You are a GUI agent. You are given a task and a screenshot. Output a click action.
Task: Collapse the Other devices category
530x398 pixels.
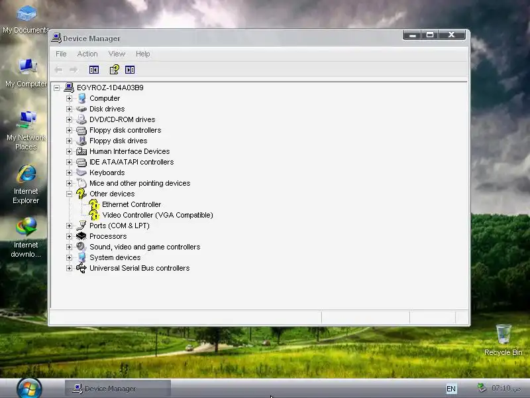point(70,194)
